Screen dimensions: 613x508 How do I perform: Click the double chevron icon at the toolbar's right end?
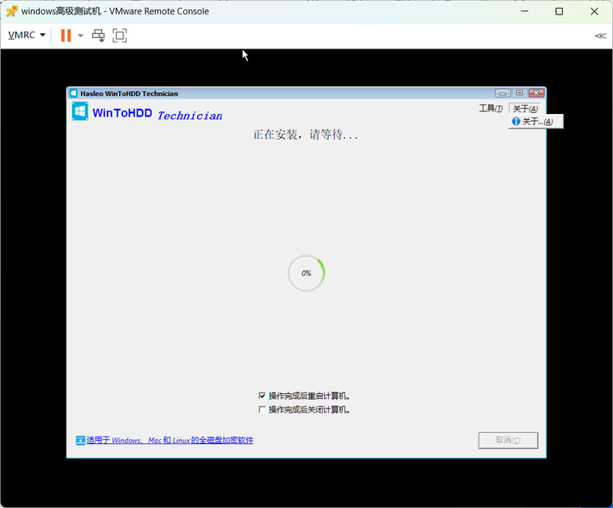pyautogui.click(x=600, y=36)
